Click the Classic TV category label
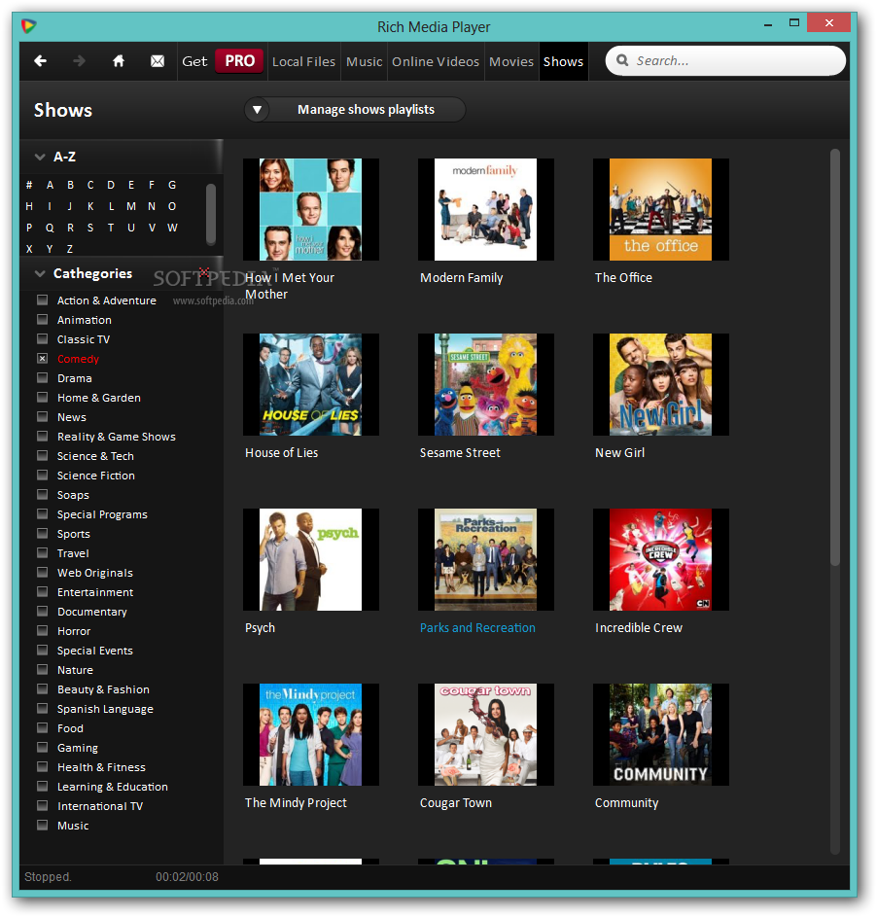 click(84, 339)
